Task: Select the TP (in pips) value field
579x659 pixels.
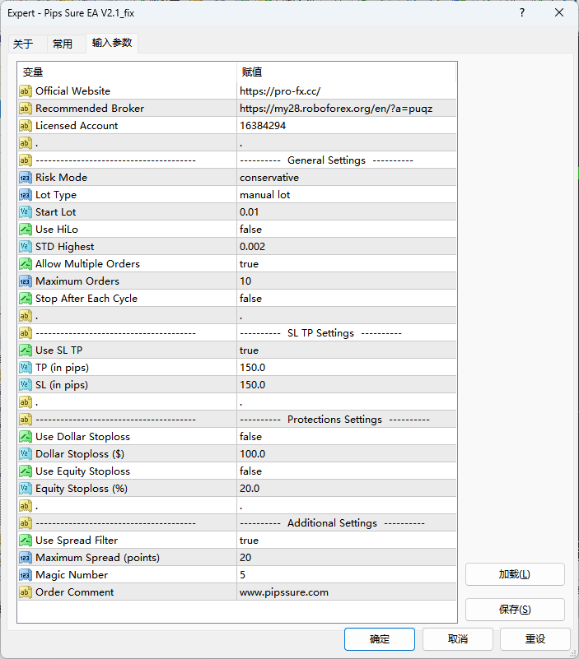Action: pyautogui.click(x=346, y=368)
